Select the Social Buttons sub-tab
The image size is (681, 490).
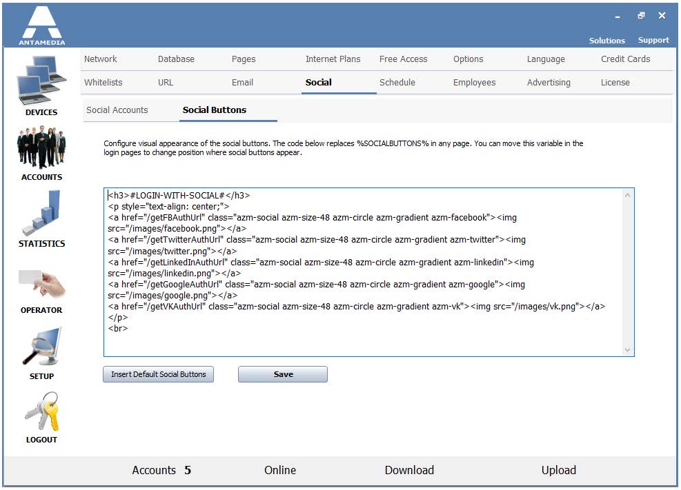tap(215, 110)
